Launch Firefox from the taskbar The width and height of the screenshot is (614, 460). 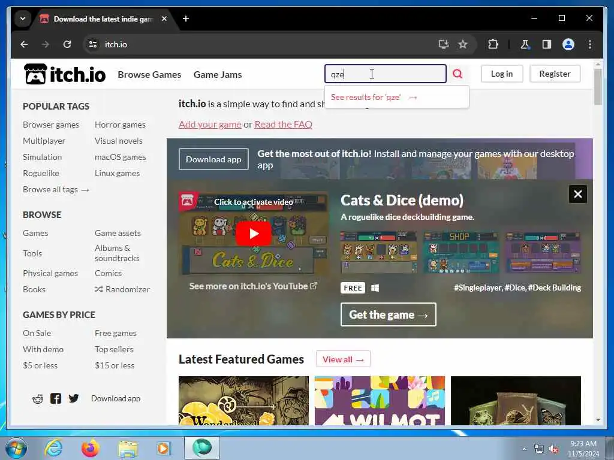(x=90, y=448)
